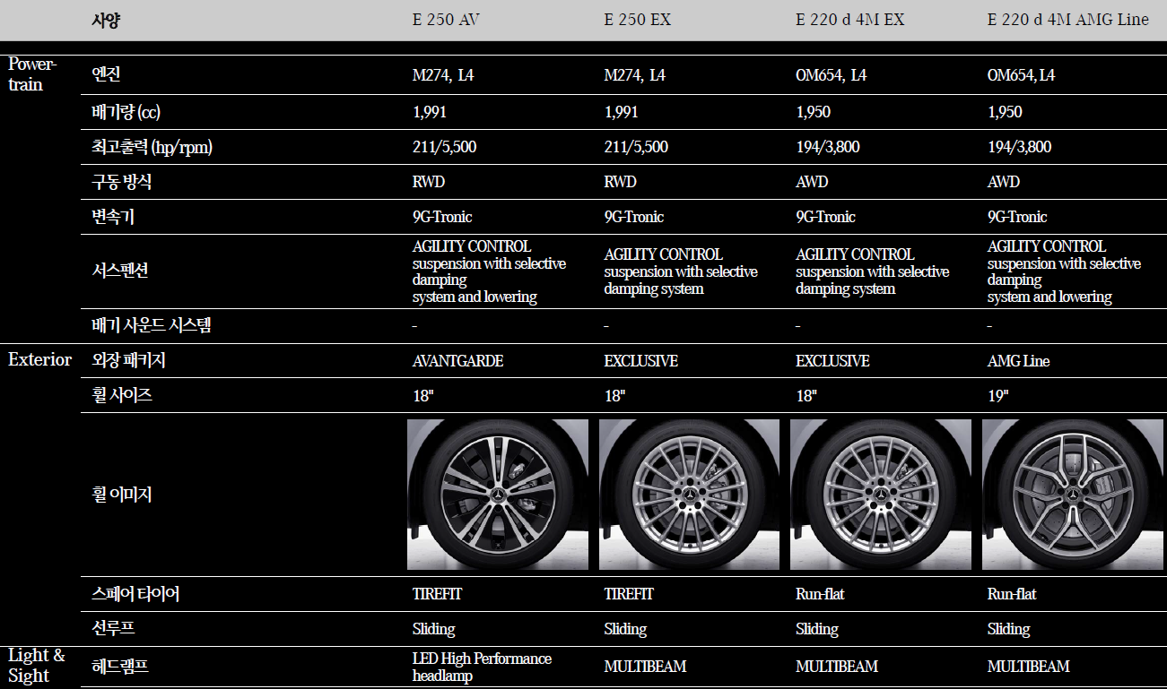Click the '헤드램프' row label
Screen dimensions: 1167x689
(x=120, y=666)
